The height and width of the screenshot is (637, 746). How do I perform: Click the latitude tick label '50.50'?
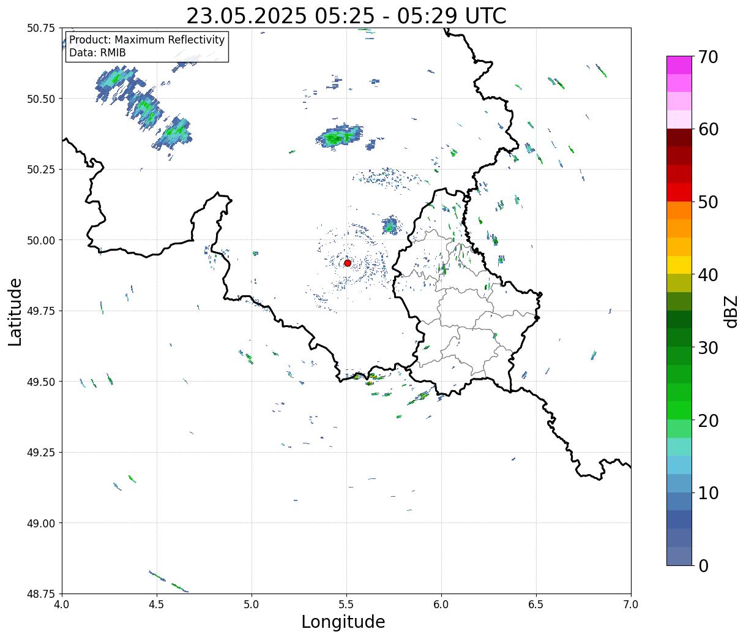click(40, 99)
